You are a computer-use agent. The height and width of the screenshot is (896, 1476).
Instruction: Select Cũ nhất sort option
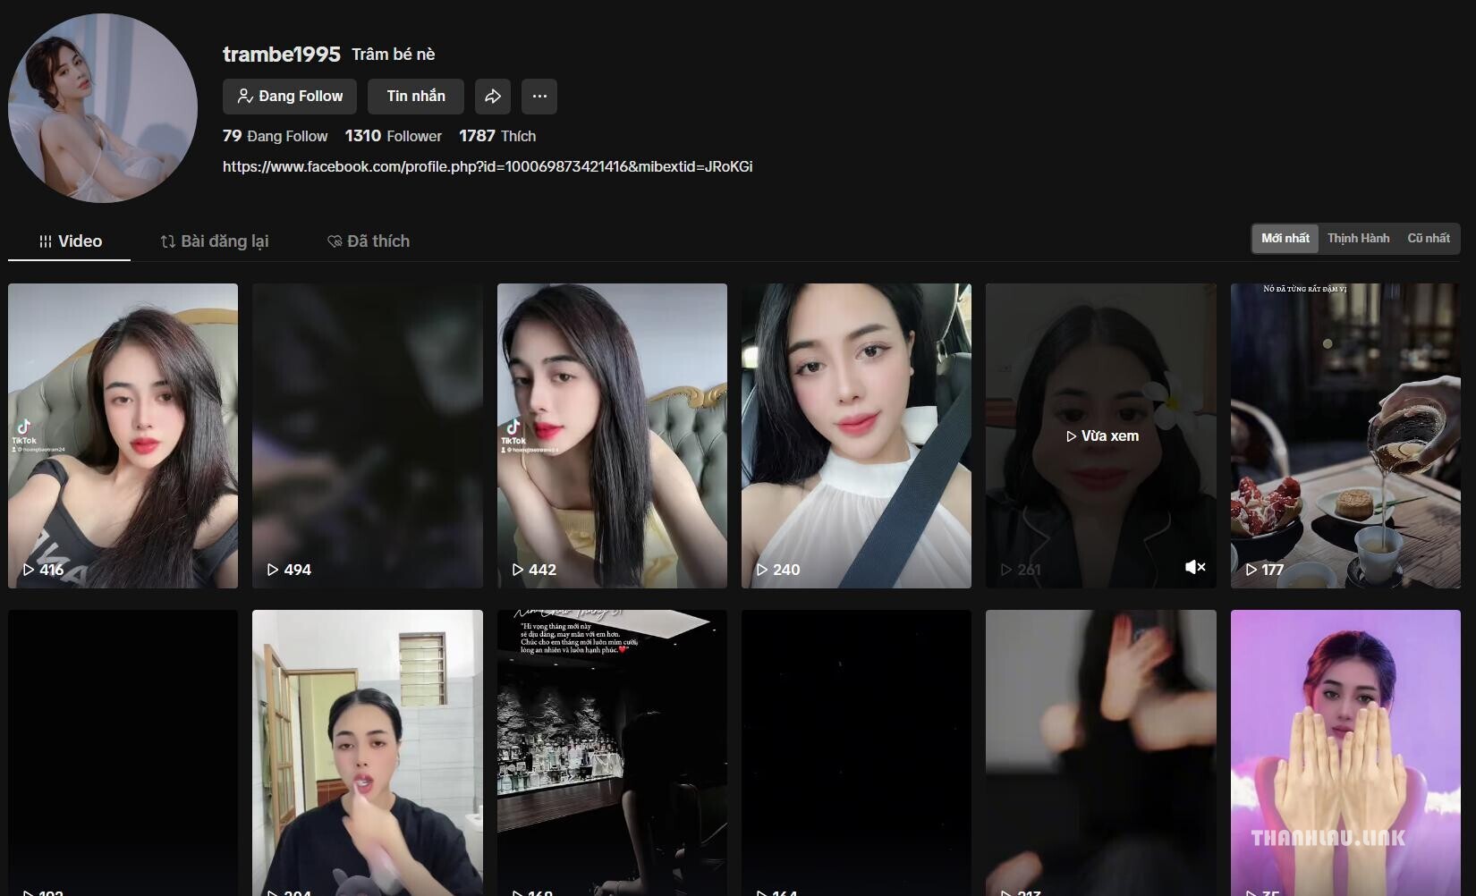pyautogui.click(x=1428, y=239)
